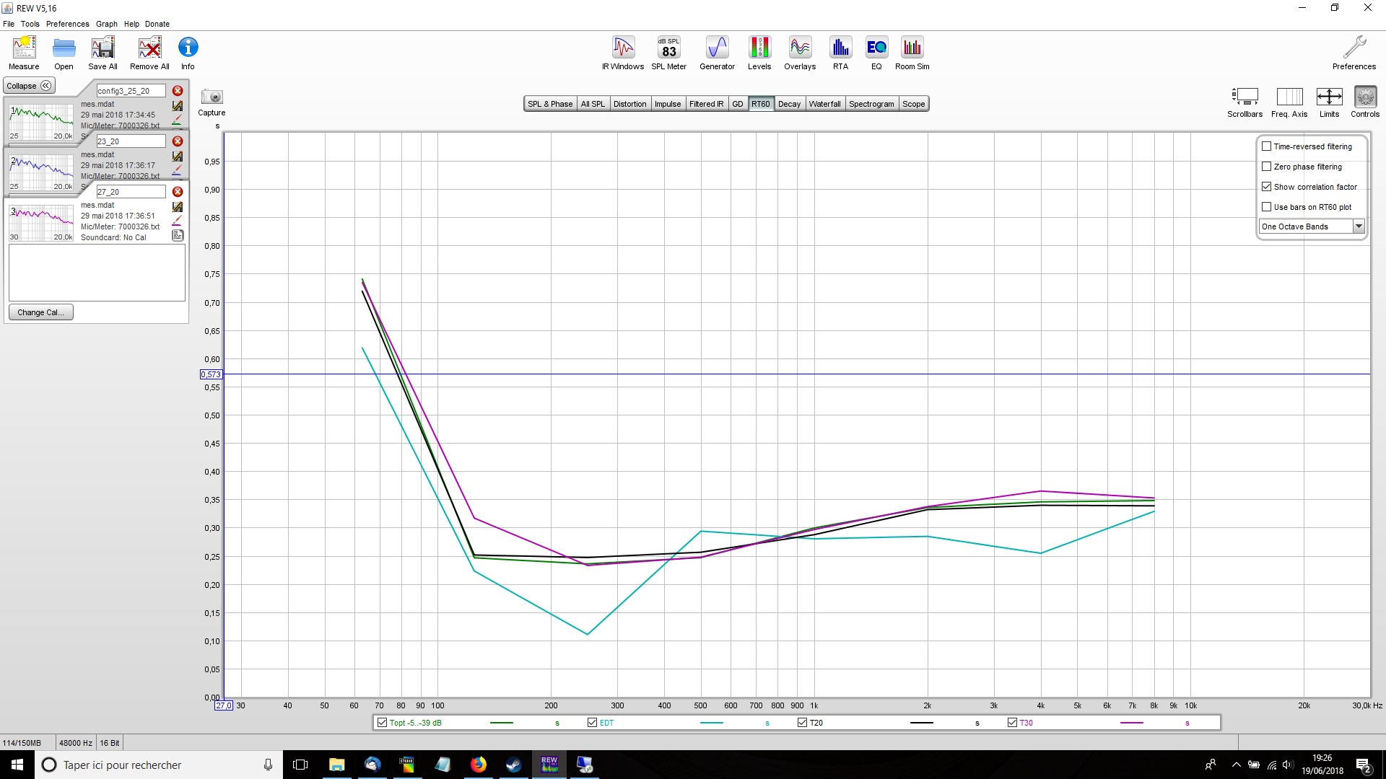1386x779 pixels.
Task: Open the SPL Meter
Action: [x=669, y=53]
